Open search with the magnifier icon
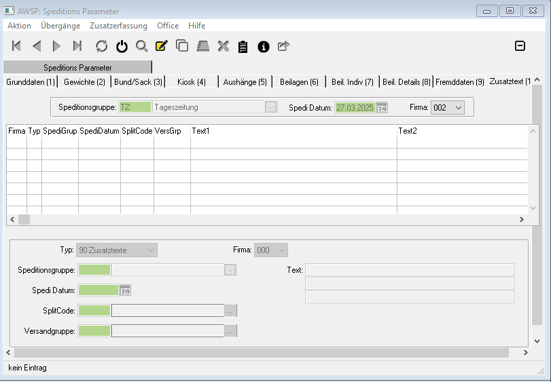The width and height of the screenshot is (551, 382). click(141, 46)
